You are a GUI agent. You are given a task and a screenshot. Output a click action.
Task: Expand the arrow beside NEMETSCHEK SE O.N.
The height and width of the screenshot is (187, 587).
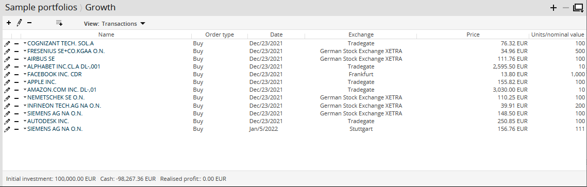[x=25, y=97]
